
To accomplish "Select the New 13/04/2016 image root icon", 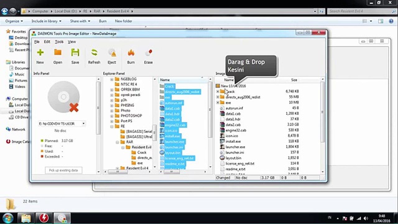I will coord(218,86).
